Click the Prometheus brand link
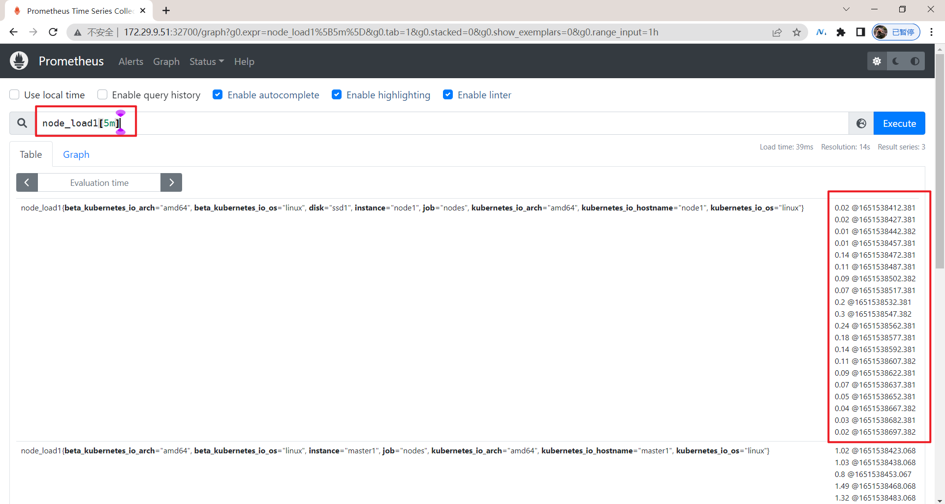Viewport: 945px width, 504px height. tap(71, 61)
